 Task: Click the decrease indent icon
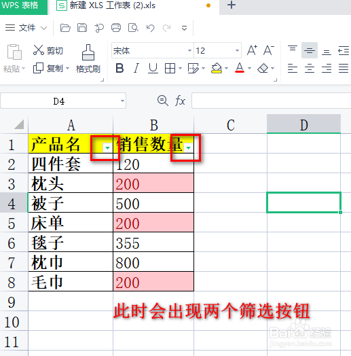(x=344, y=50)
